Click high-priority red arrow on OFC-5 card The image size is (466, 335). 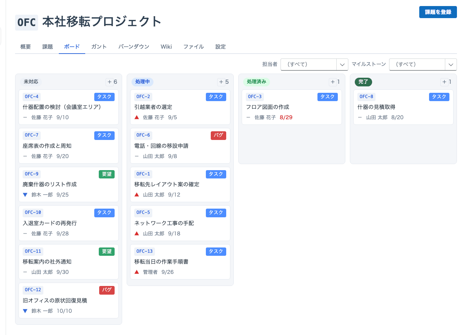[137, 234]
